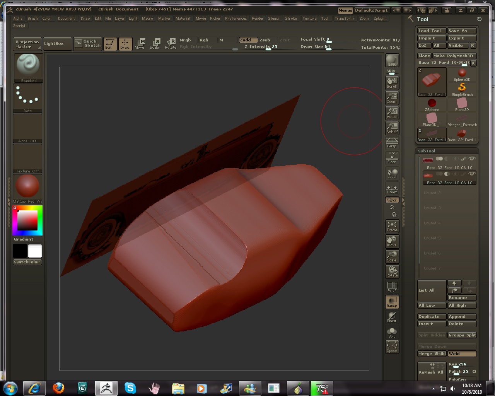Select the ZSphere tool

[x=432, y=105]
